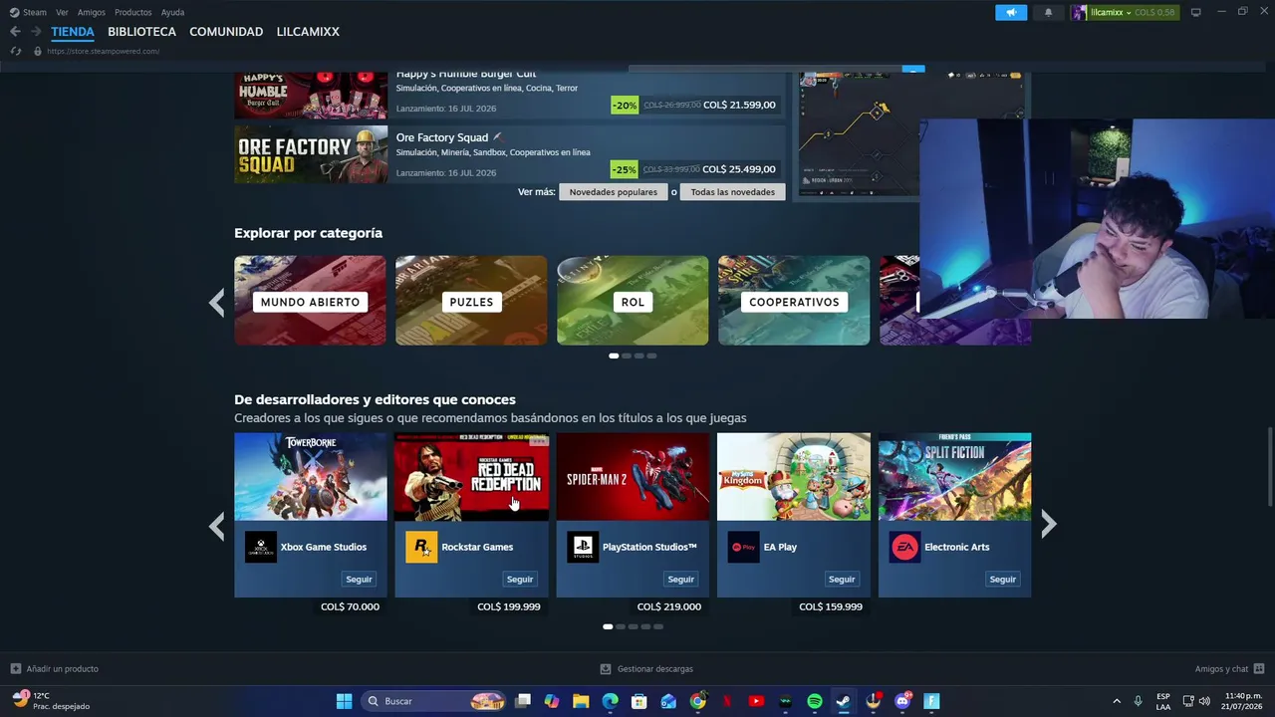The image size is (1275, 717).
Task: Click the Añadir un producto plus icon
Action: point(15,669)
